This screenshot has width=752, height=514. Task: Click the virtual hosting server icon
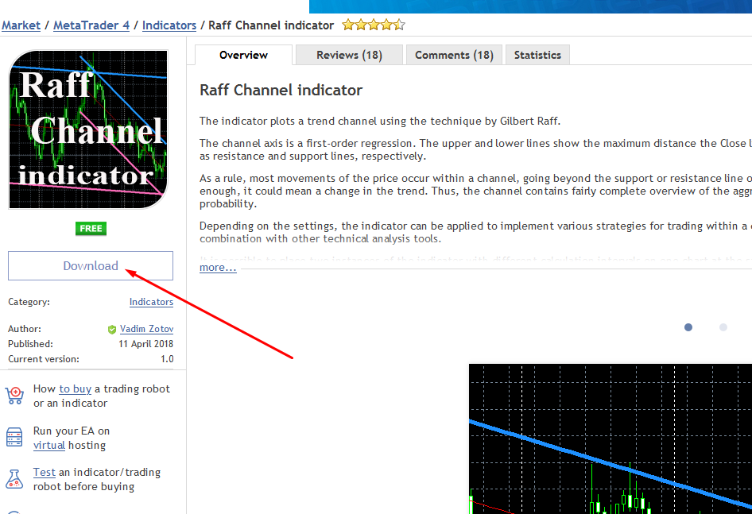14,437
